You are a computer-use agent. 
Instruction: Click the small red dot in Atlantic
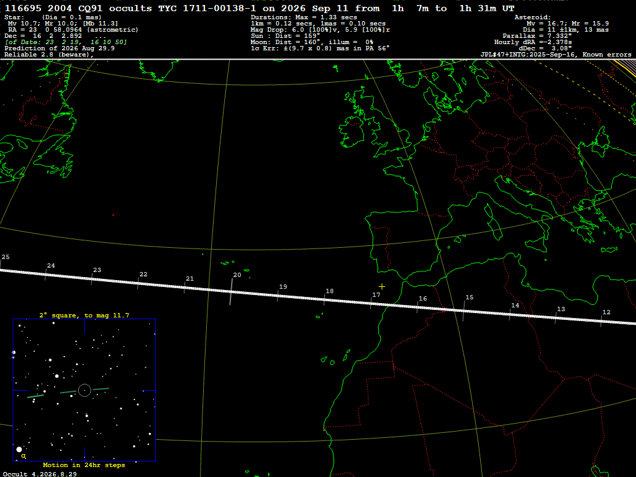click(113, 215)
